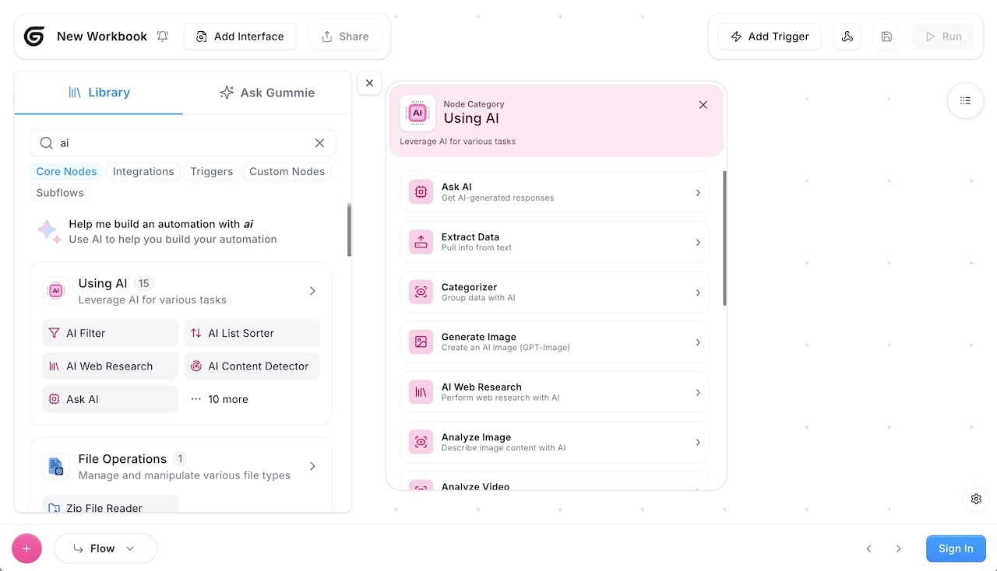Image resolution: width=997 pixels, height=571 pixels.
Task: Select the Integrations filter
Action: [x=143, y=172]
